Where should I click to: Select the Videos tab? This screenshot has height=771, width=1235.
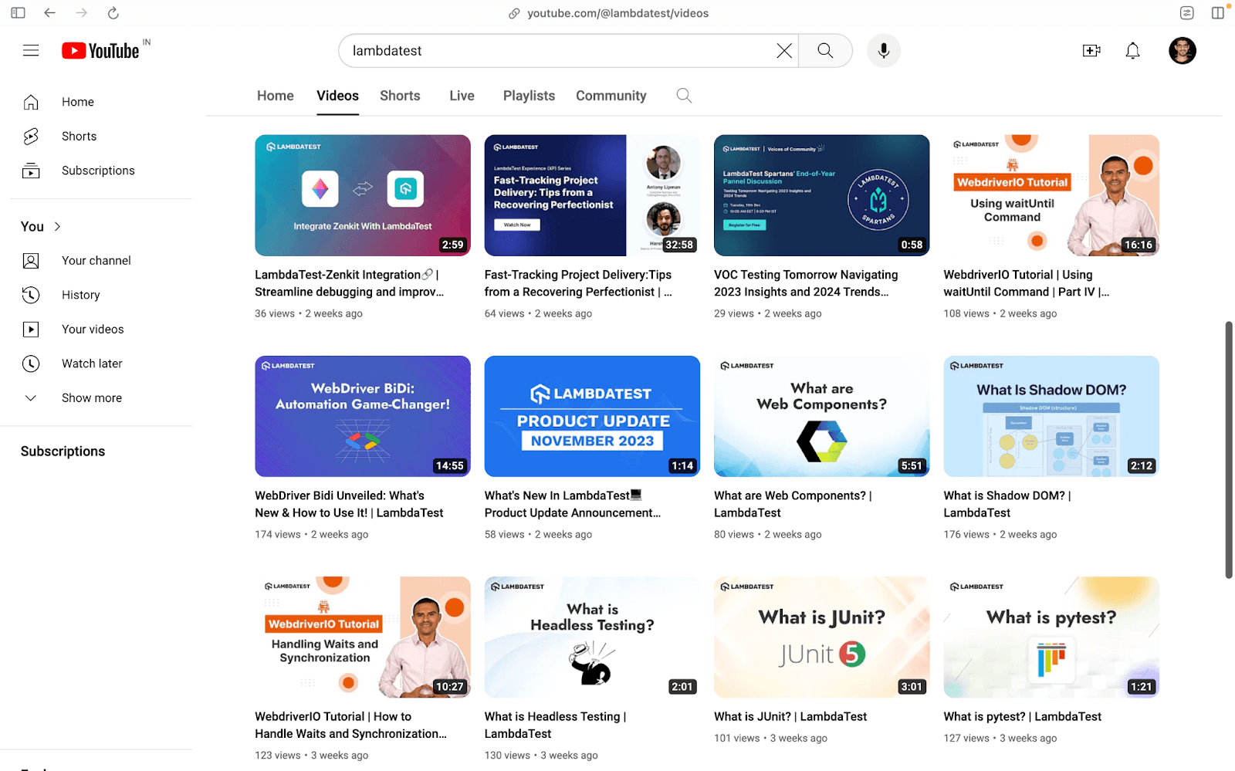tap(338, 96)
